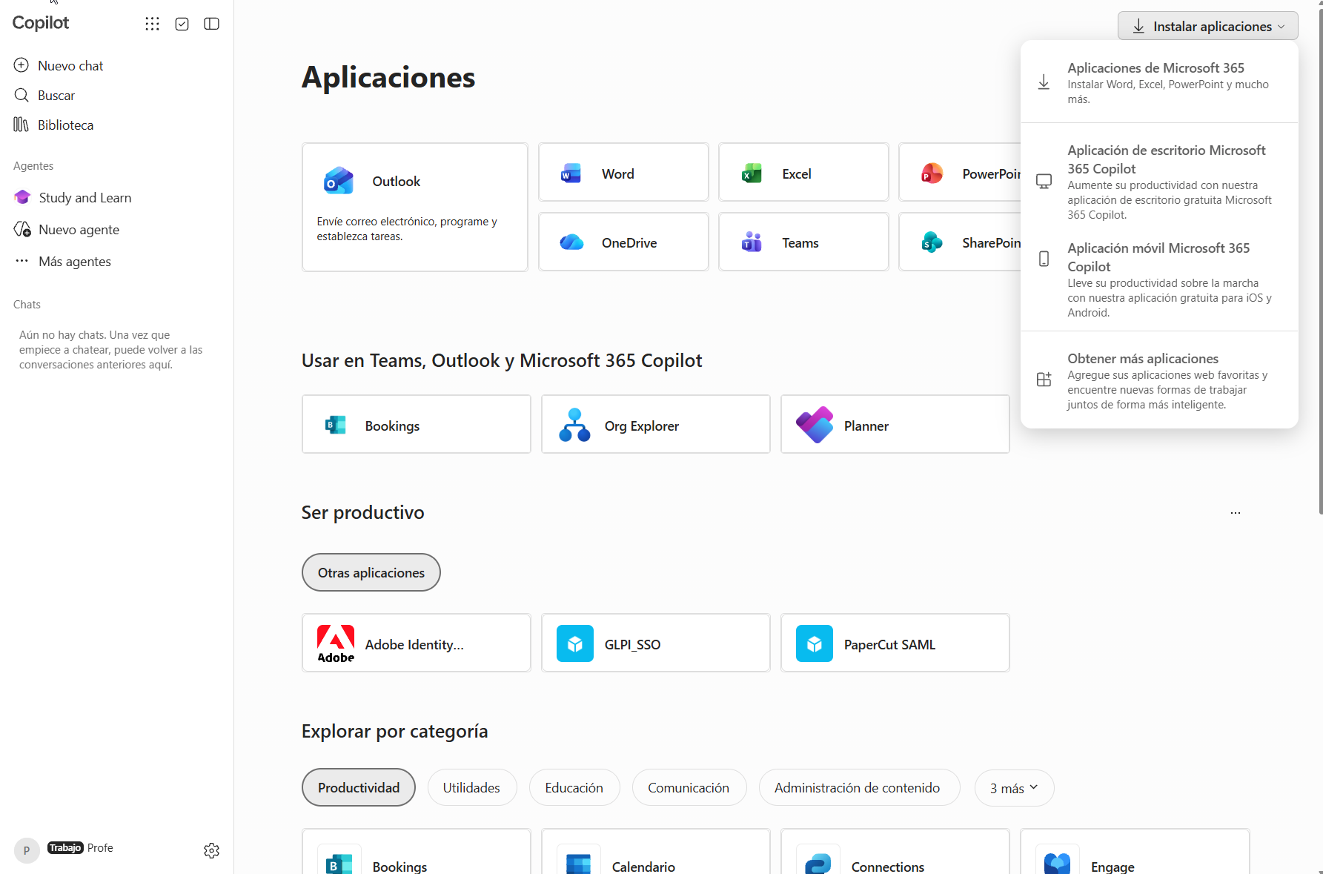Select Aplicación de escritorio Microsoft 365 Copilot
This screenshot has height=874, width=1323.
tap(1159, 182)
